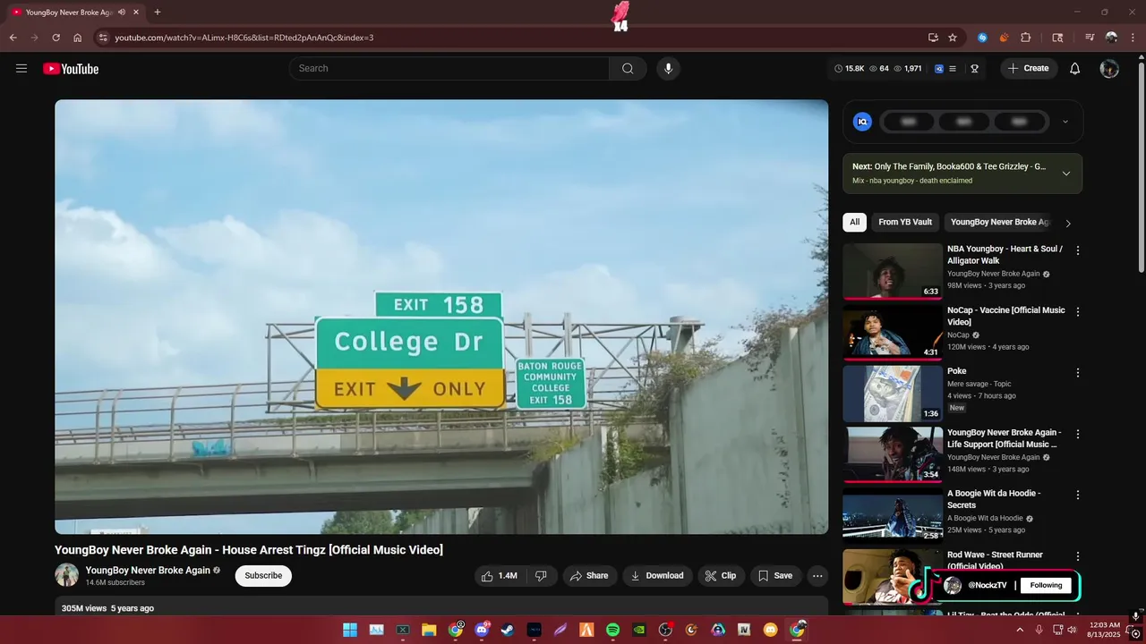Open options for NoCap Vaccine video

1078,311
